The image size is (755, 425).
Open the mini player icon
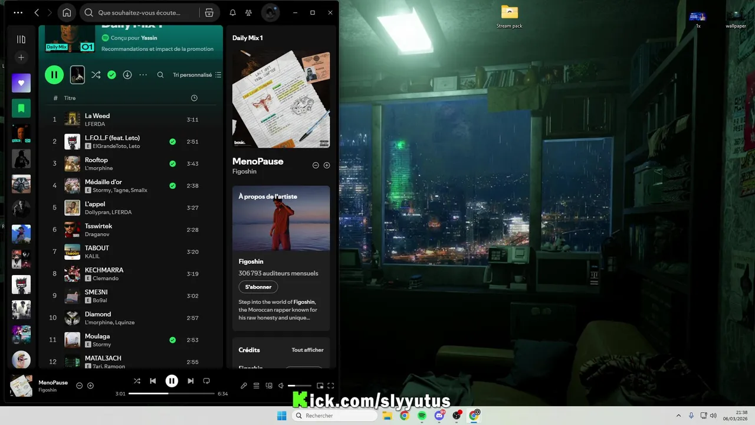click(320, 385)
